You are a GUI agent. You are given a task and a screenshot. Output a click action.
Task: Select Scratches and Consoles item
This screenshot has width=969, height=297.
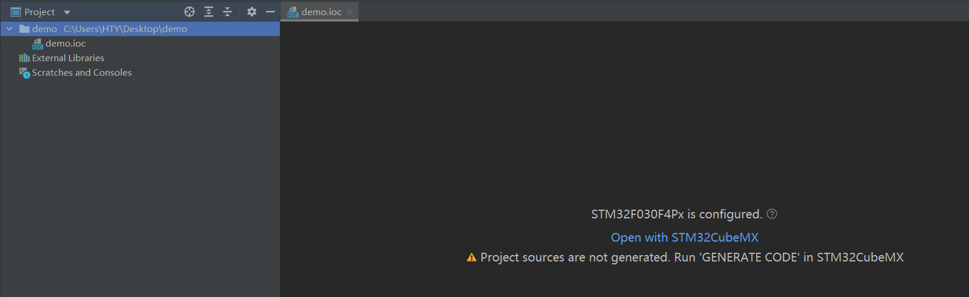point(82,73)
